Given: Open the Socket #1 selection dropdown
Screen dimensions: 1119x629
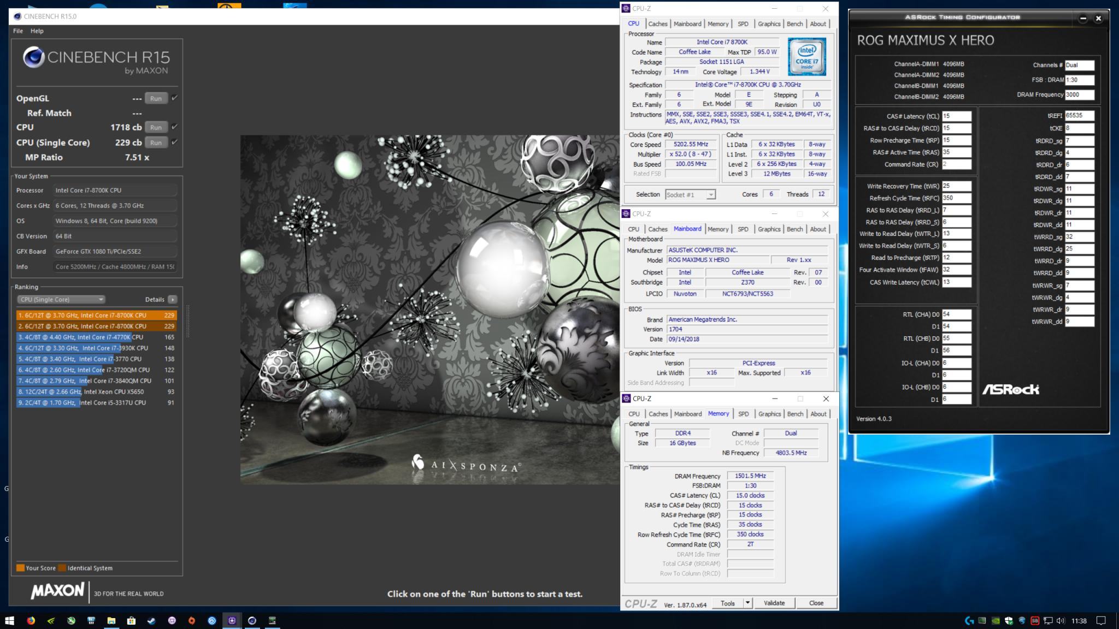Looking at the screenshot, I should [690, 194].
